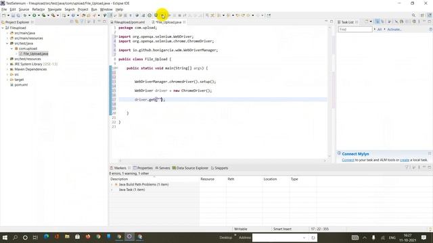
Task: Click the Task List help icon
Action: coord(430,30)
